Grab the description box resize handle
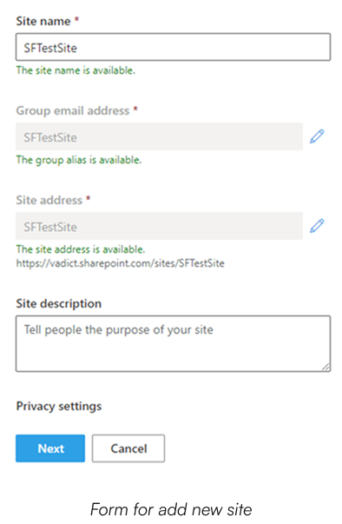This screenshot has width=342, height=524. point(326,368)
